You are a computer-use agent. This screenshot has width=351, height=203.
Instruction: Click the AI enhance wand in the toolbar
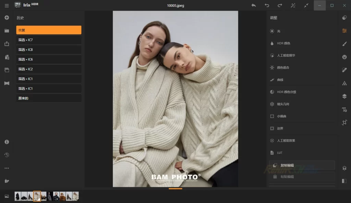click(292, 5)
